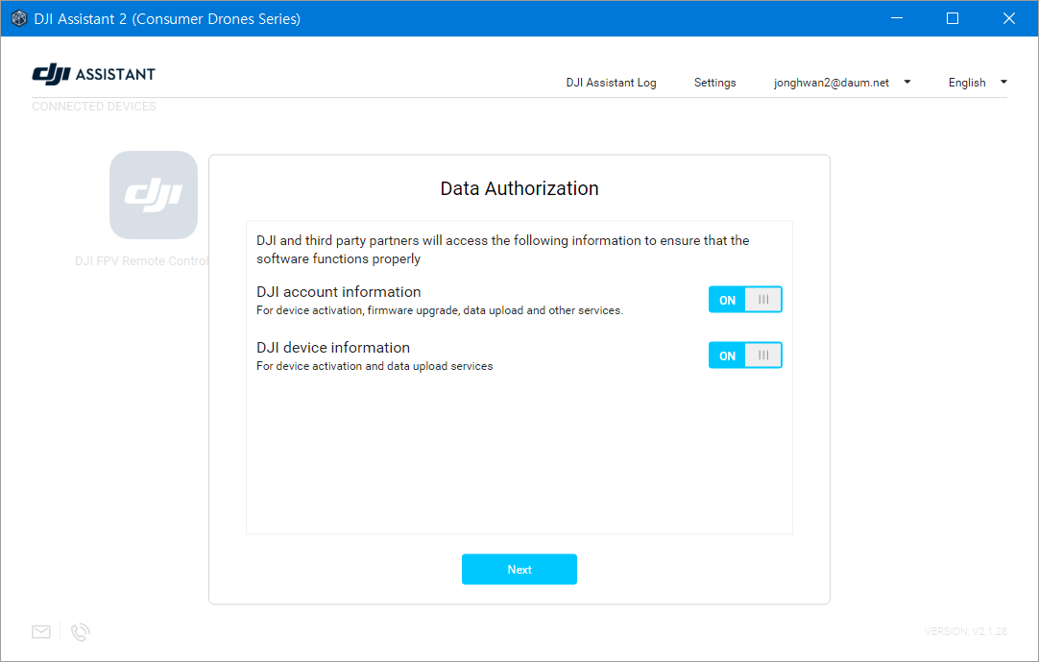Expand the jonghwan2@daum.net account dropdown
The height and width of the screenshot is (662, 1039).
(x=842, y=83)
